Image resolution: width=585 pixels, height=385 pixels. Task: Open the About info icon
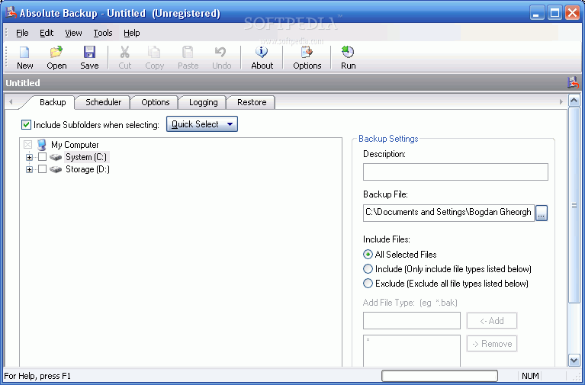click(262, 53)
